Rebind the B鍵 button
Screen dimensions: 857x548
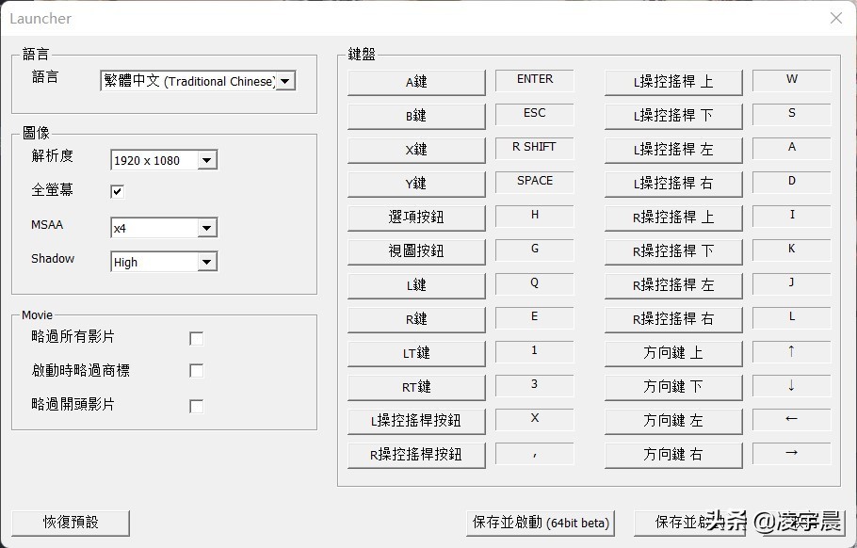tap(416, 116)
